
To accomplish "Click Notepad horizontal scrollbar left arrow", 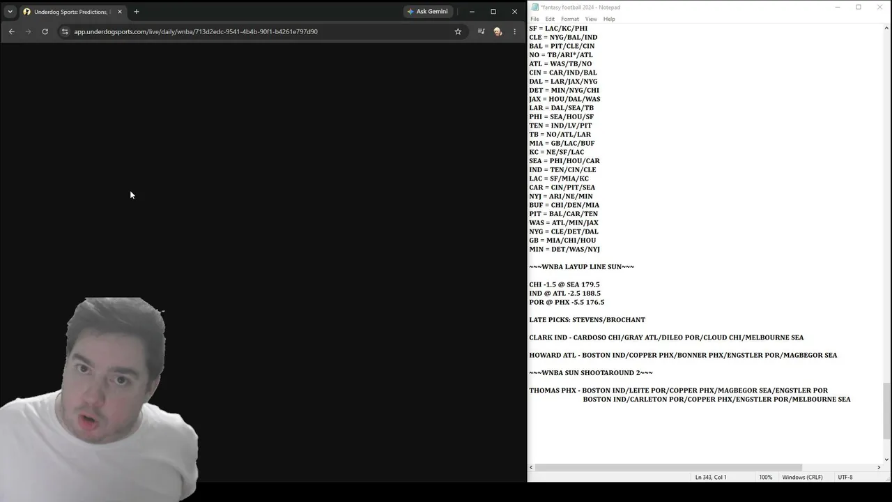I will coord(531,467).
